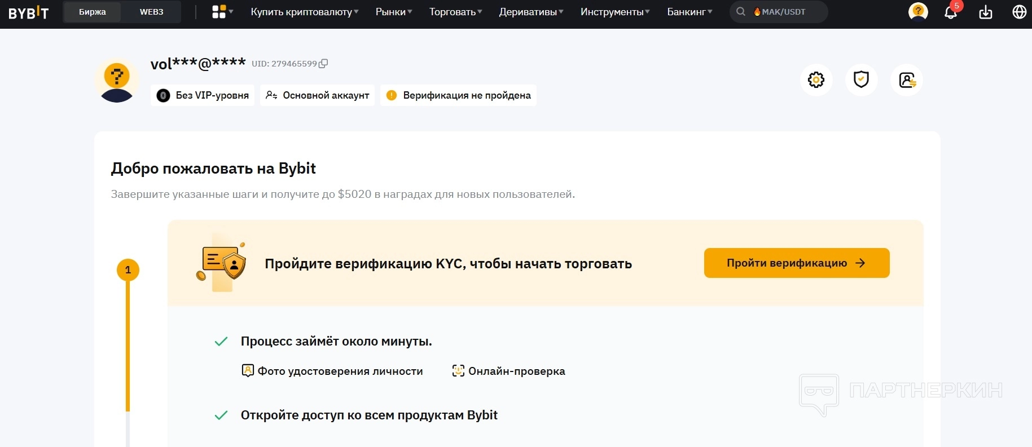The image size is (1032, 447).
Task: Switch to the Биржа tab
Action: coord(93,12)
